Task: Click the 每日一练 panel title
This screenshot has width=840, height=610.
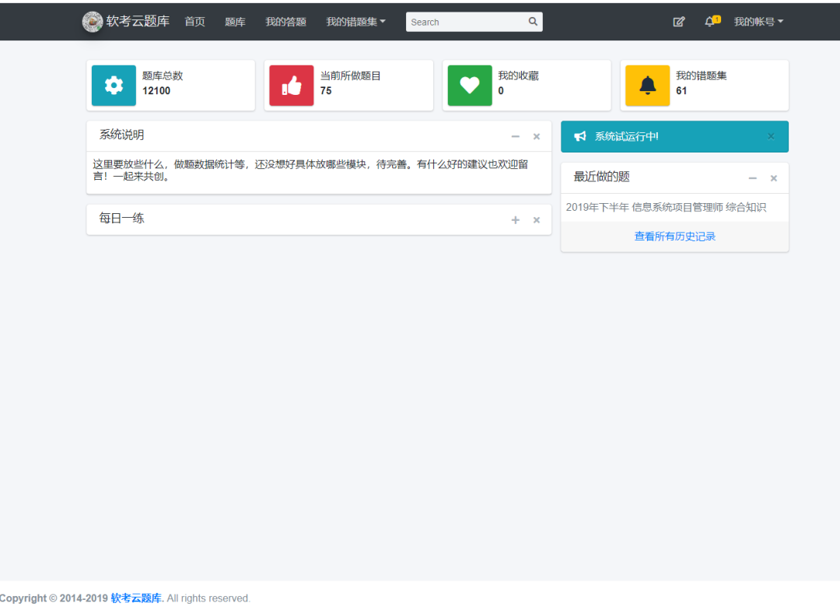Action: tap(121, 218)
